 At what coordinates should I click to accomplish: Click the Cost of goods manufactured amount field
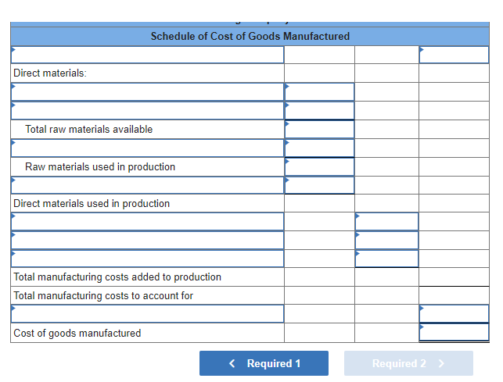454,332
